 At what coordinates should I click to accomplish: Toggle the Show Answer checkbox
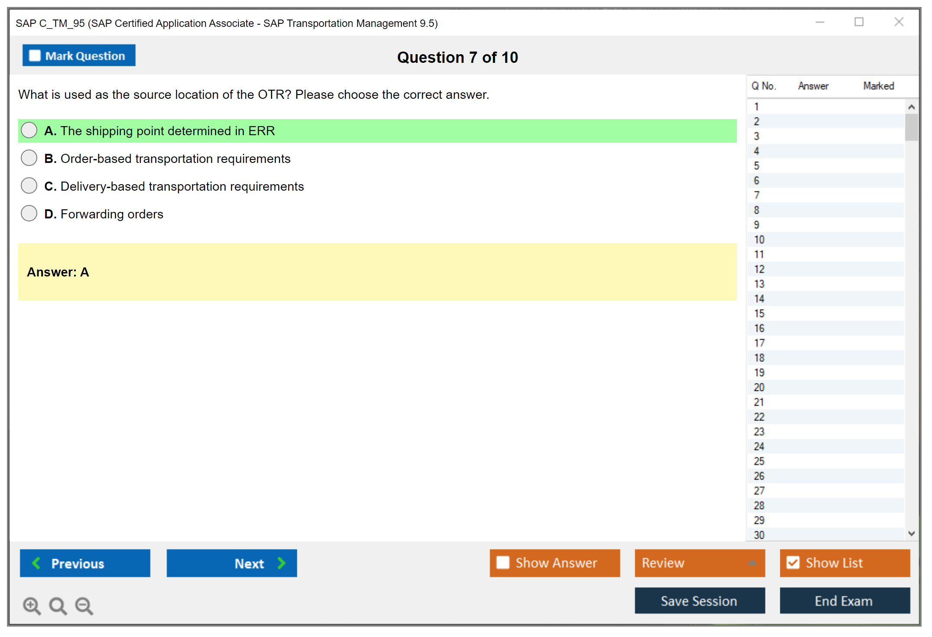(x=503, y=562)
